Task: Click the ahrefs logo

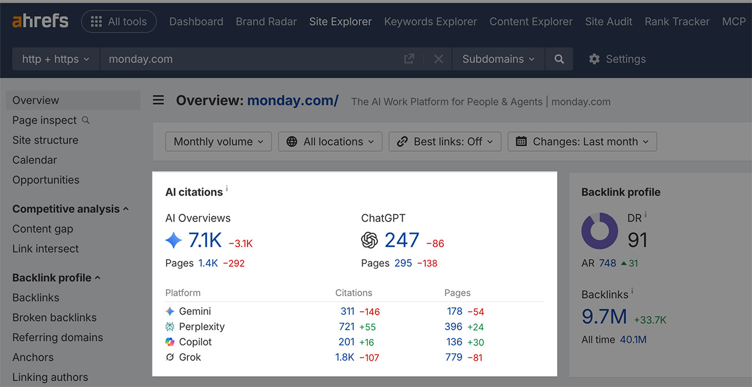Action: coord(40,21)
